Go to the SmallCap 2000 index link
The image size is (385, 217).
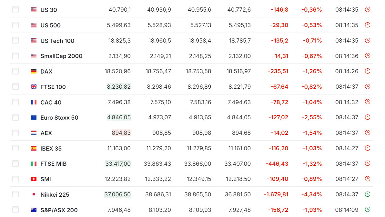(61, 56)
